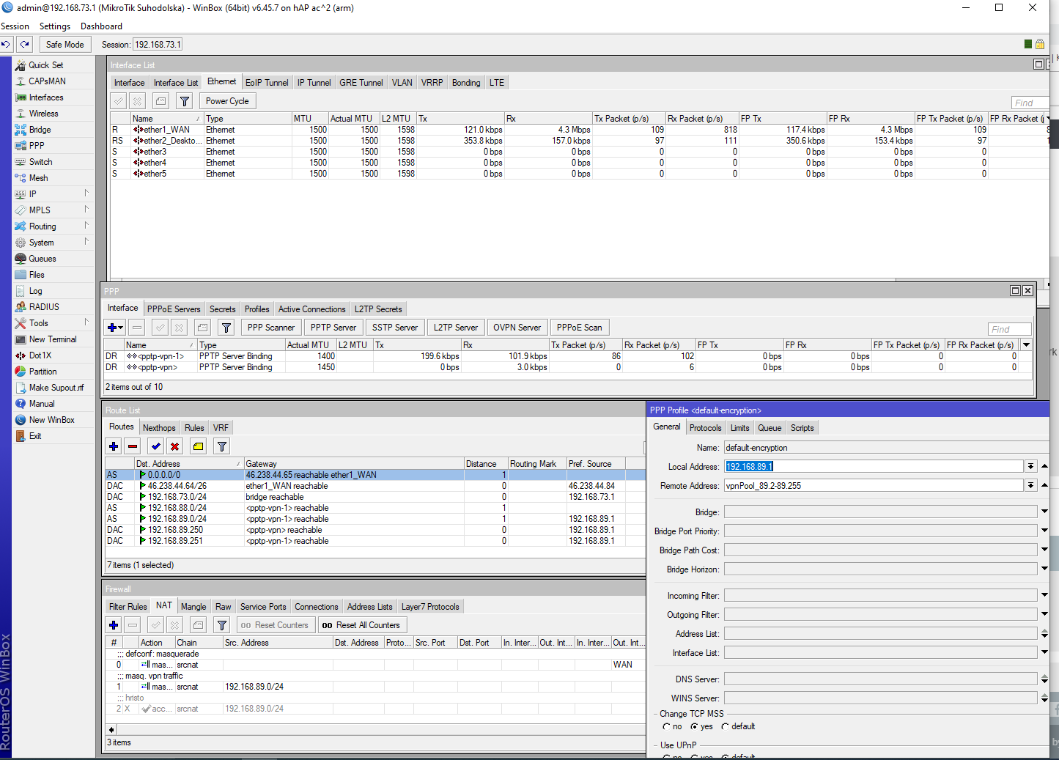Click the Redo arrow icon in toolbar
The width and height of the screenshot is (1059, 760).
coord(25,45)
